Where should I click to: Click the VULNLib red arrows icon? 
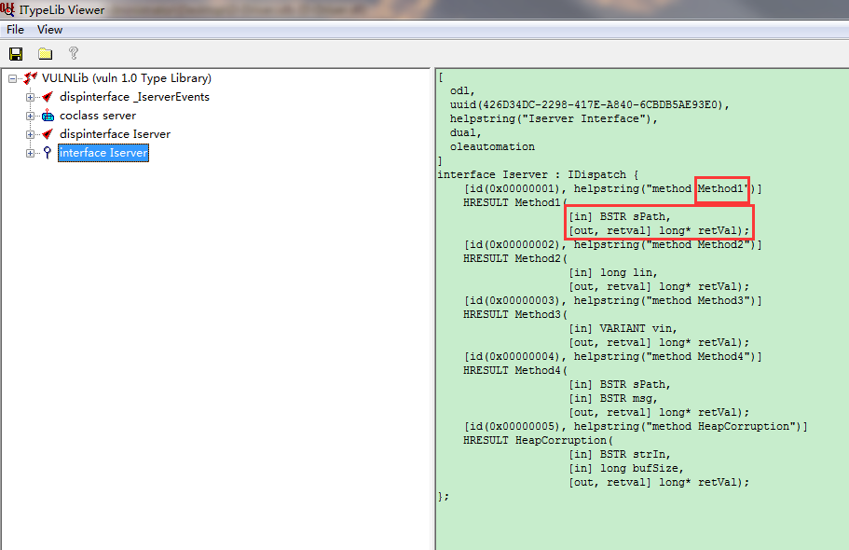pos(28,77)
